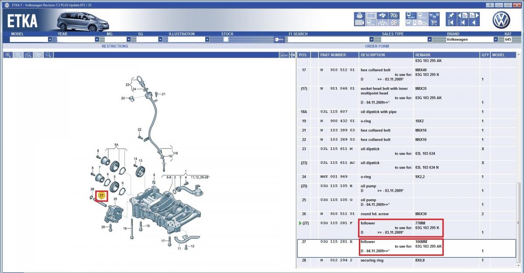524x273 pixels.
Task: Select part number 03L 115 607
Action: click(335, 112)
